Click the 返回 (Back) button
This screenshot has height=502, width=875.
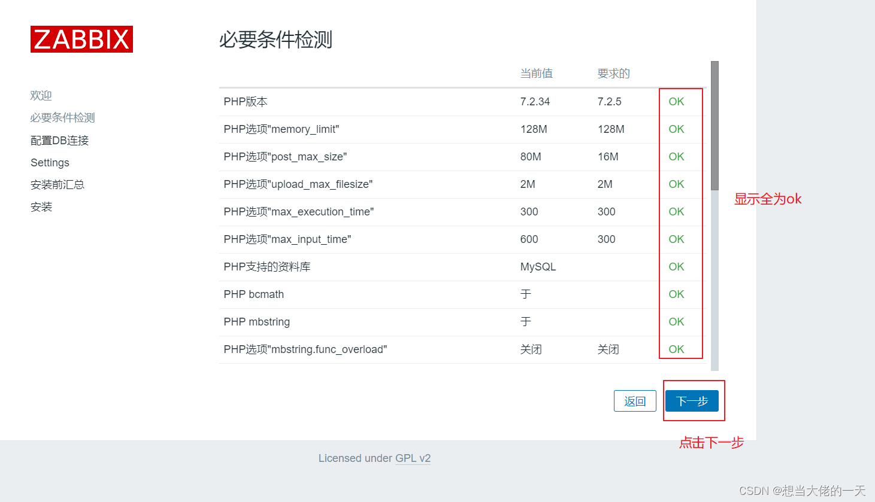635,401
